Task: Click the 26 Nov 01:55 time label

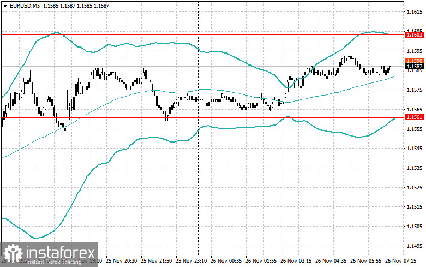Action: [261, 260]
